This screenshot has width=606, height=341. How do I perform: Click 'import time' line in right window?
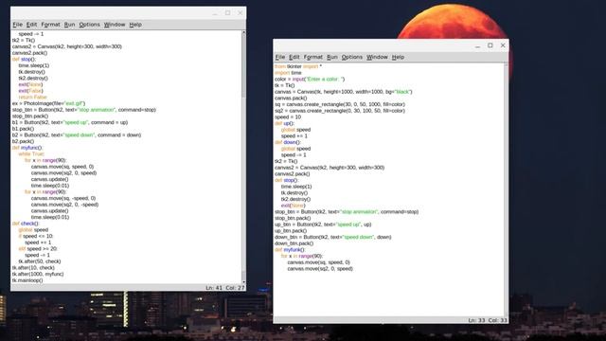pos(288,73)
